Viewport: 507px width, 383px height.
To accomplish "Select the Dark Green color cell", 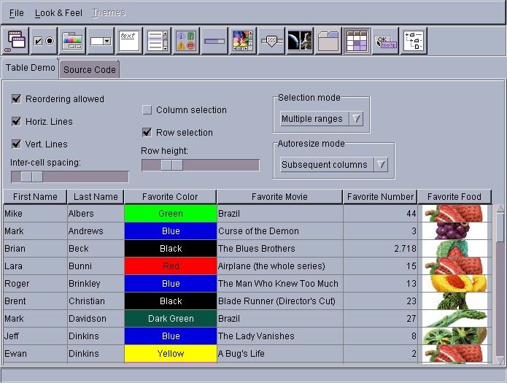I will (x=171, y=318).
